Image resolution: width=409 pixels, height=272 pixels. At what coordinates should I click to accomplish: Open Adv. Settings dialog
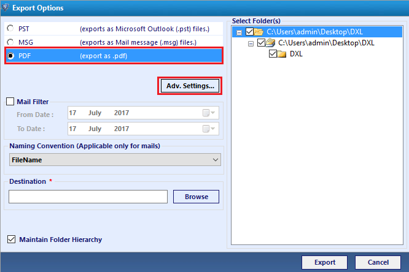(x=190, y=86)
